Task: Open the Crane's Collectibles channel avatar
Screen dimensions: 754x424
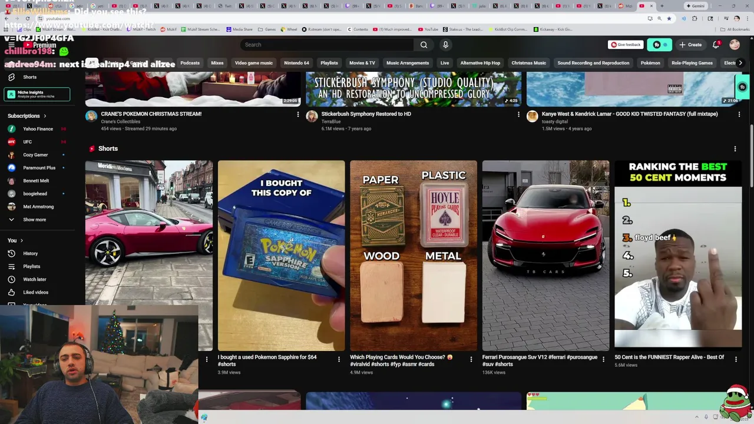Action: point(91,116)
